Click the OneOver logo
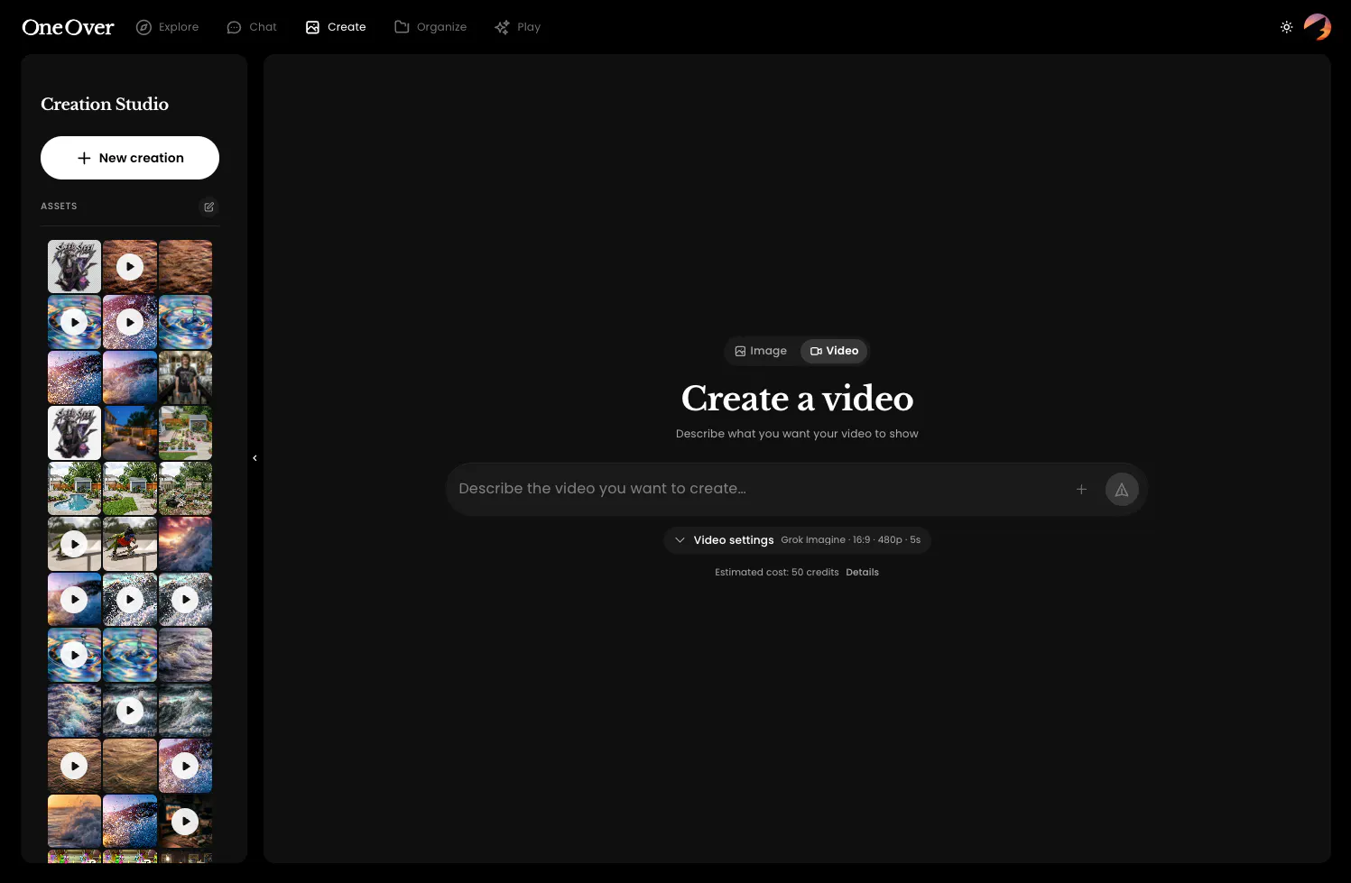Viewport: 1351px width, 883px height. click(68, 27)
